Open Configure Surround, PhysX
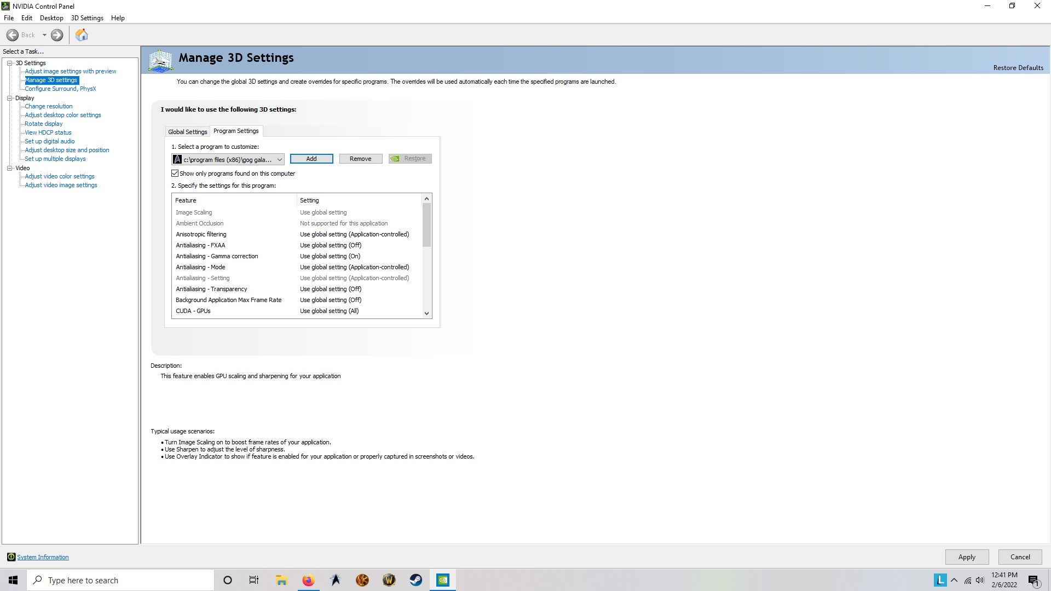 [60, 89]
